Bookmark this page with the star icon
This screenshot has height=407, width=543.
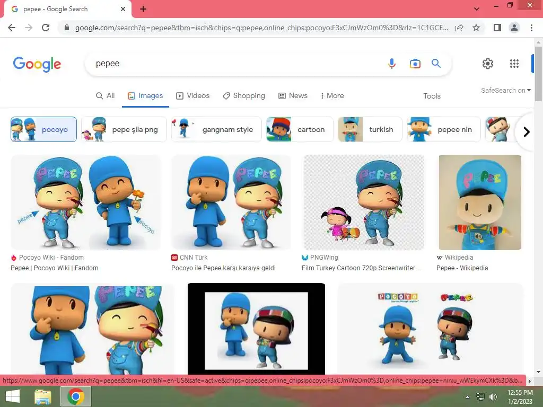pos(476,28)
